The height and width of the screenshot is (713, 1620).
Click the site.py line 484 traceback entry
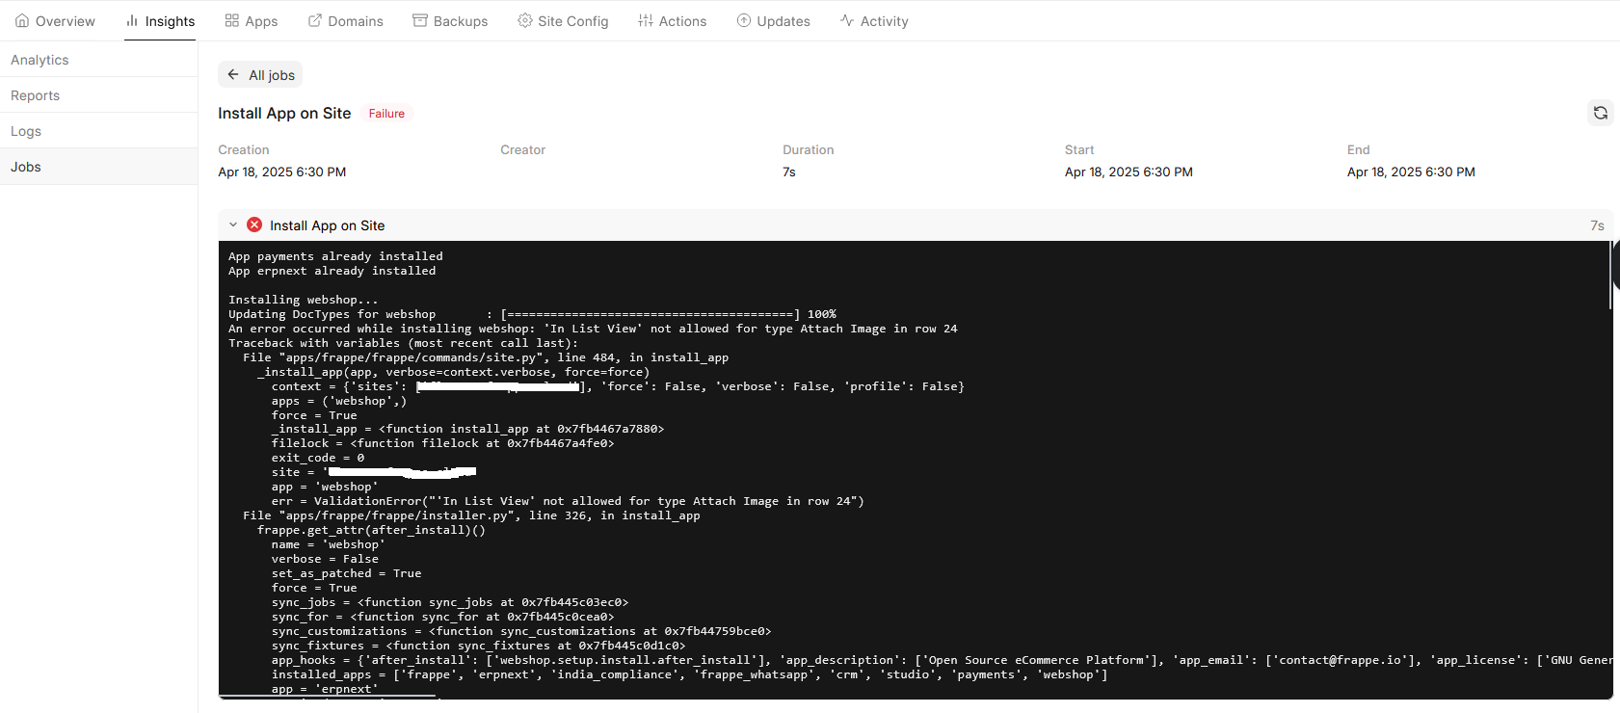(x=486, y=357)
